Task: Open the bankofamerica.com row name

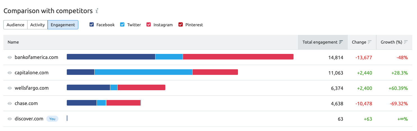Action: (36, 57)
